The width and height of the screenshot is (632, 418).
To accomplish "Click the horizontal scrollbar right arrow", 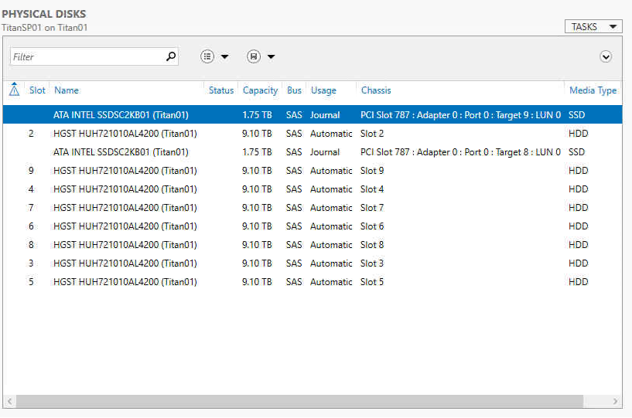I will (615, 401).
